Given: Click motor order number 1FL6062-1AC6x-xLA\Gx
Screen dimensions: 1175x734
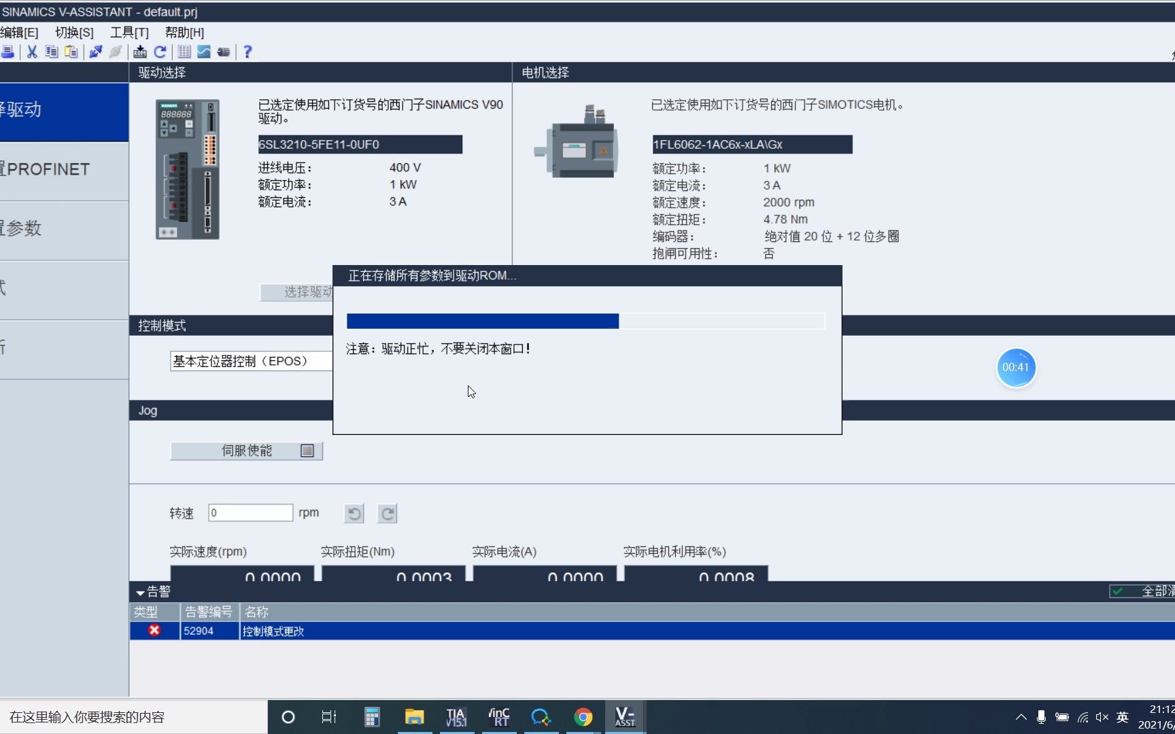Looking at the screenshot, I should coord(752,145).
